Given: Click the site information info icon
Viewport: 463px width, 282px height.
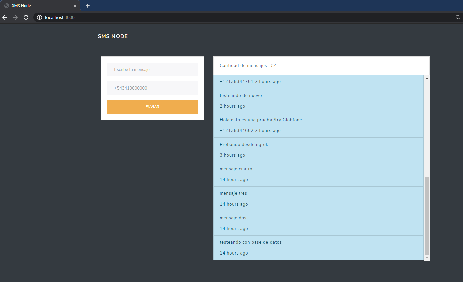Looking at the screenshot, I should coord(39,17).
